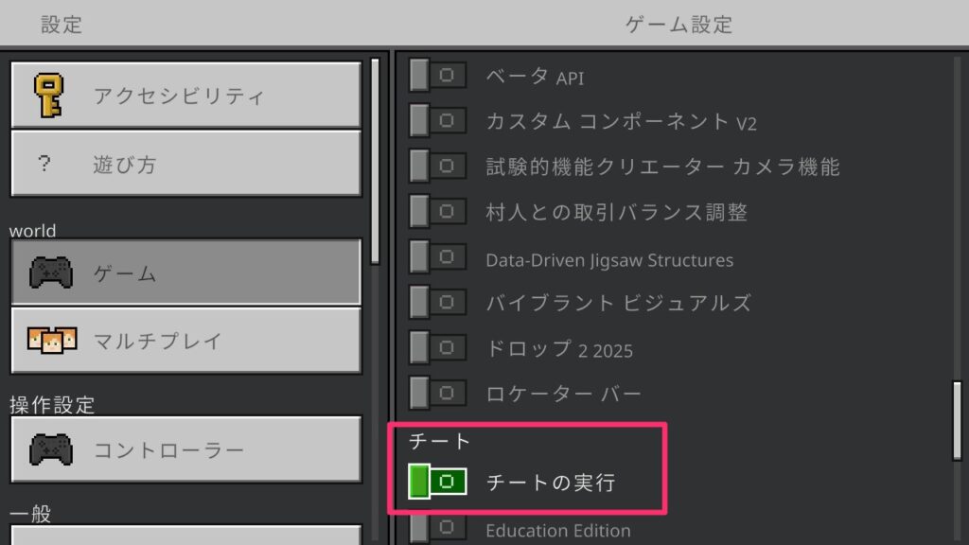Toggle the カスタム コンポーネント V2 switch
Image resolution: width=969 pixels, height=545 pixels.
[x=437, y=120]
